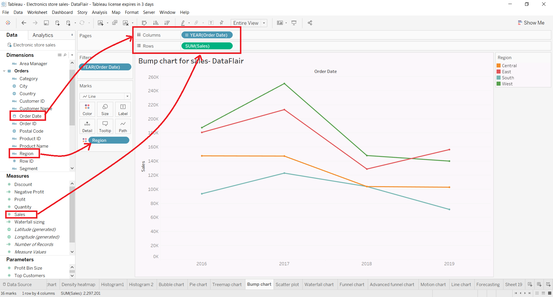Screen dimensions: 553x297
Task: Select the red East swatch in Region legend
Action: tap(499, 72)
